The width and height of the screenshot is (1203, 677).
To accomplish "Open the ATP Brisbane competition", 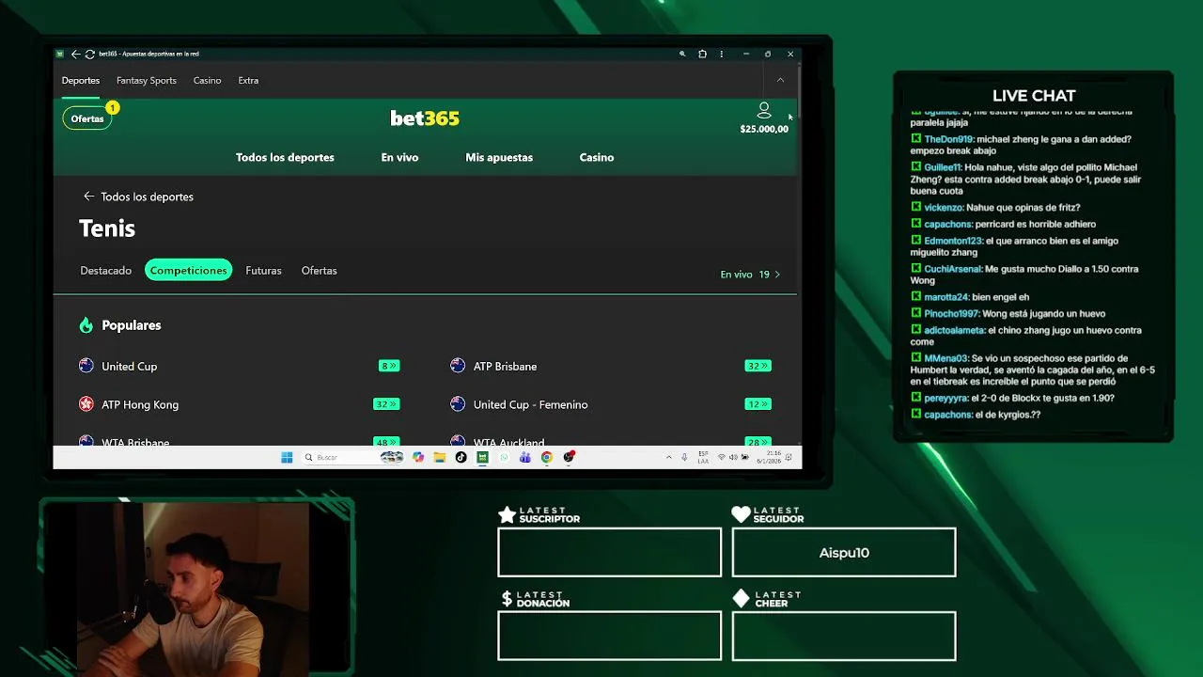I will pyautogui.click(x=506, y=366).
